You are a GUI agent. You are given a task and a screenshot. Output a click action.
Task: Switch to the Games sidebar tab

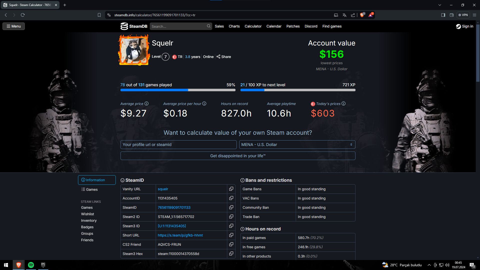(89, 189)
